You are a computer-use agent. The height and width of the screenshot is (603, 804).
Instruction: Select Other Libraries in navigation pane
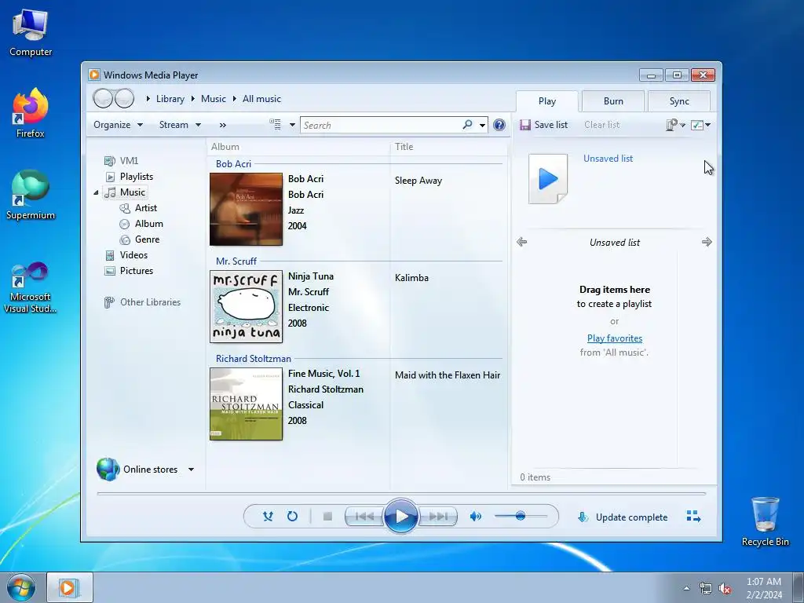[143, 302]
